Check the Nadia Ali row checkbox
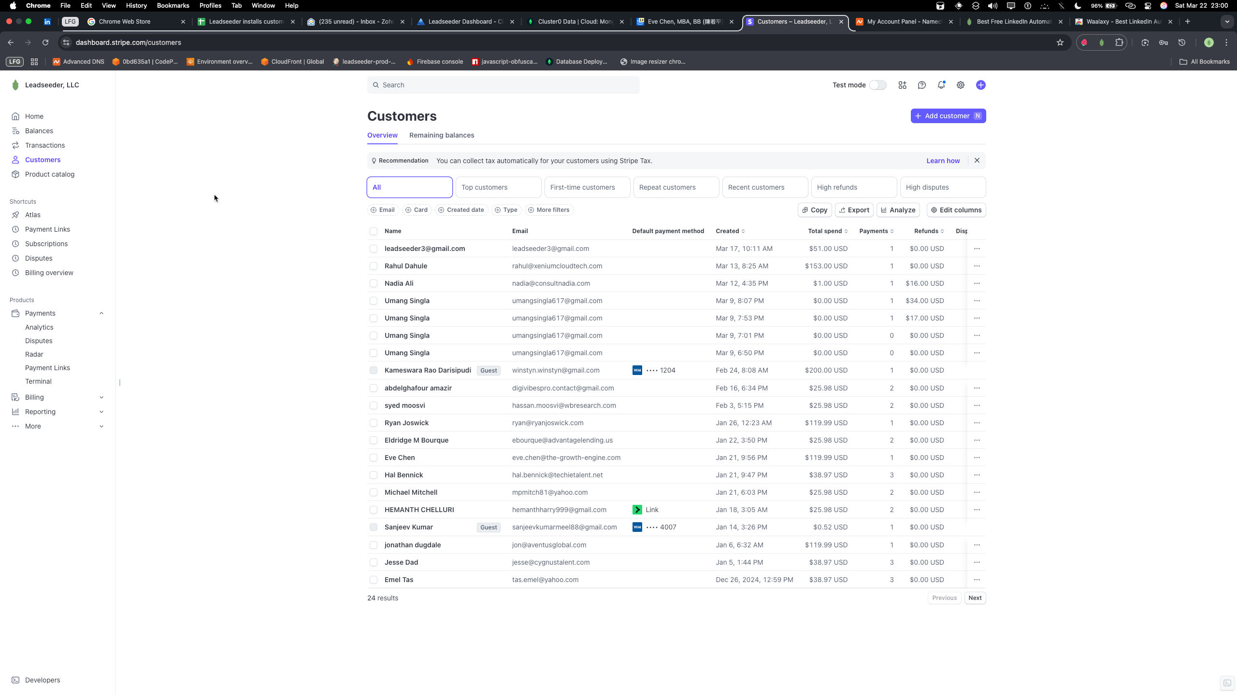Viewport: 1237px width, 695px height. pos(373,283)
